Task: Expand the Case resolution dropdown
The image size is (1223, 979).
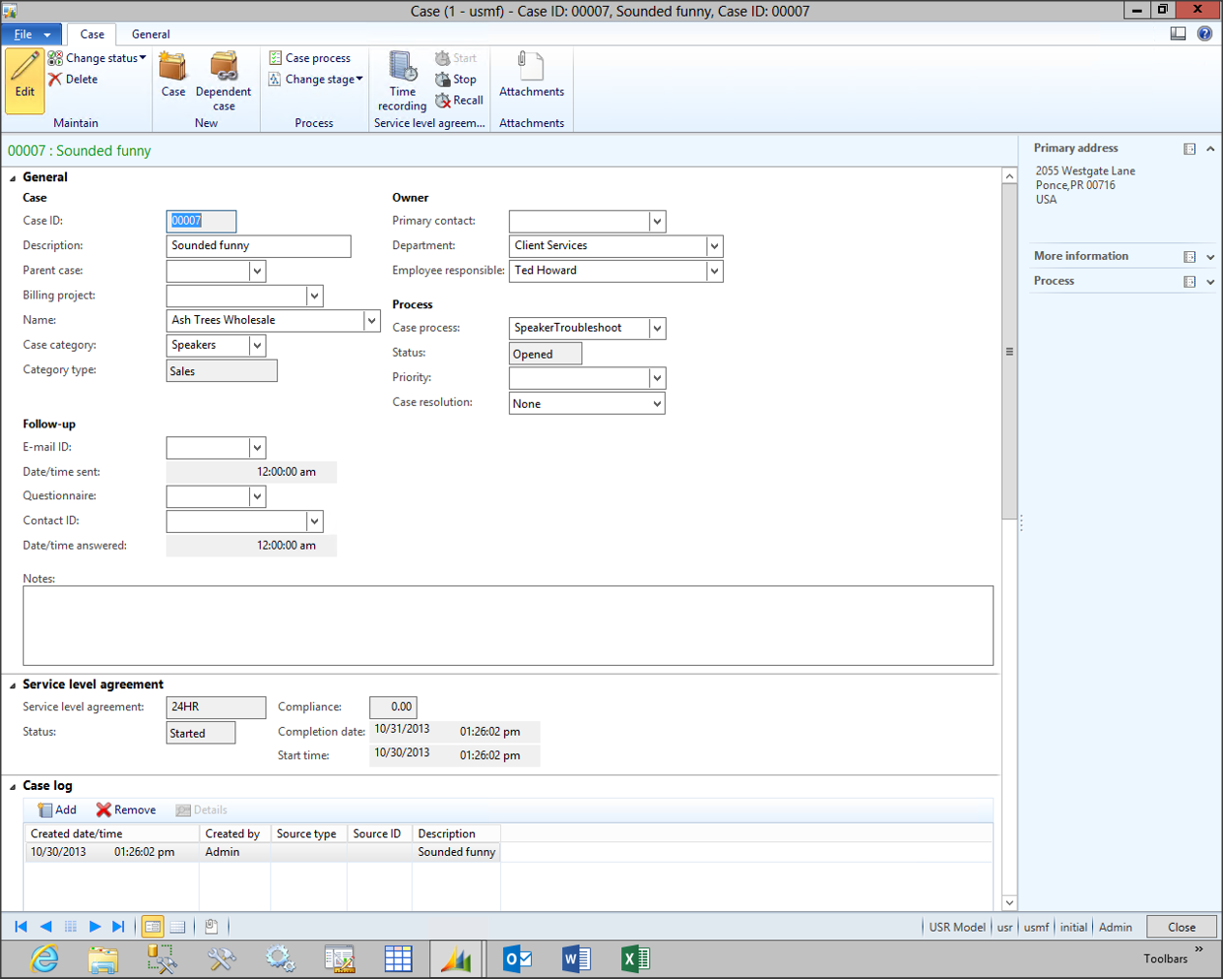Action: pyautogui.click(x=656, y=404)
